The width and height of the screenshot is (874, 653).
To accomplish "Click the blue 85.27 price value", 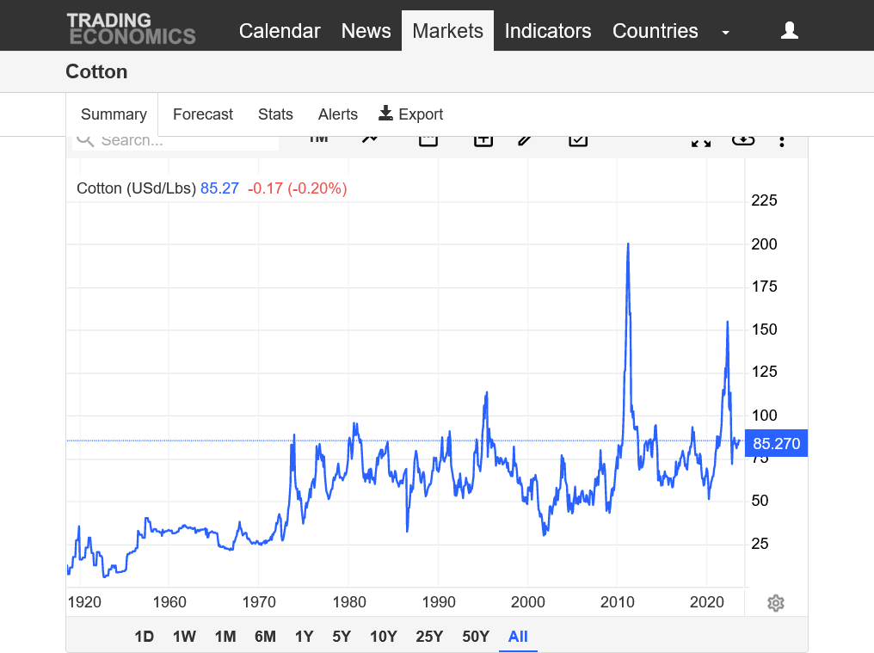I will point(219,188).
